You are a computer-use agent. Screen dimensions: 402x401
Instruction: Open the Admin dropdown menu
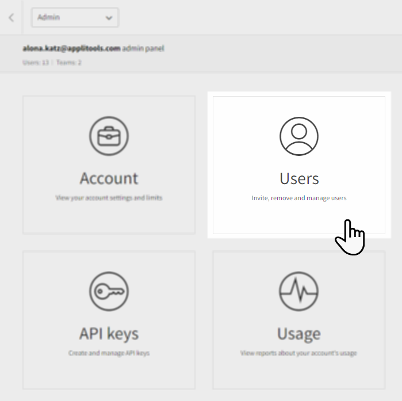pos(74,17)
